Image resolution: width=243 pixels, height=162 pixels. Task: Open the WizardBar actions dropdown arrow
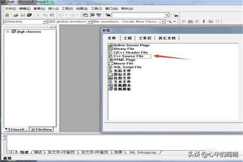click(175, 21)
